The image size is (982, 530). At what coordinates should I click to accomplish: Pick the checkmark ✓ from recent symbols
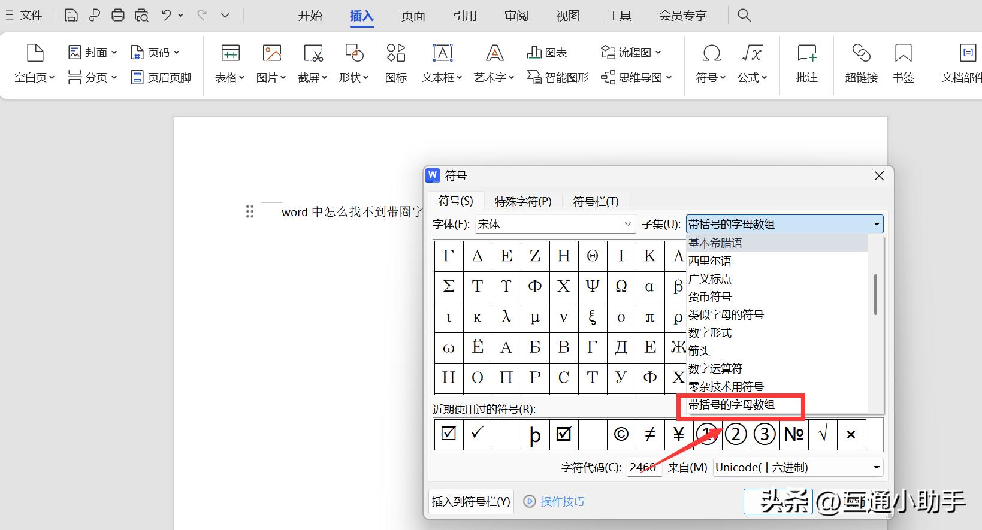click(477, 434)
